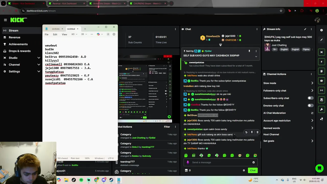
Task: Click the info icon in right rail
Action: (321, 30)
